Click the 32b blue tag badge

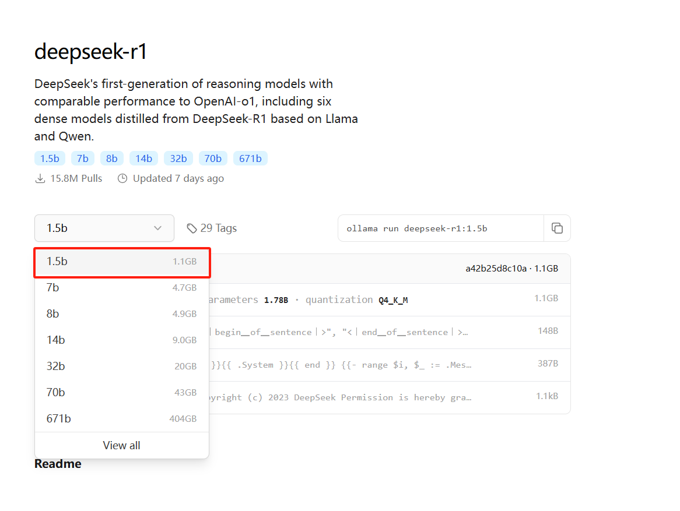(x=178, y=158)
